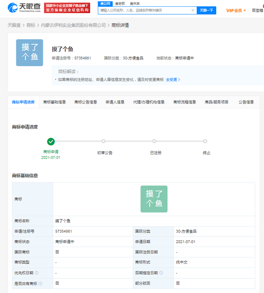This screenshot has height=293, width=264.
Task: Switch to the 查老板 search tab
Action: click(x=120, y=3)
